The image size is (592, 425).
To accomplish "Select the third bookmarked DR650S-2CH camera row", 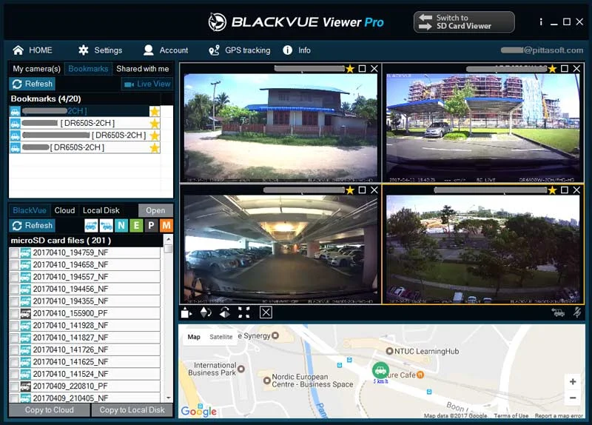I will [84, 135].
